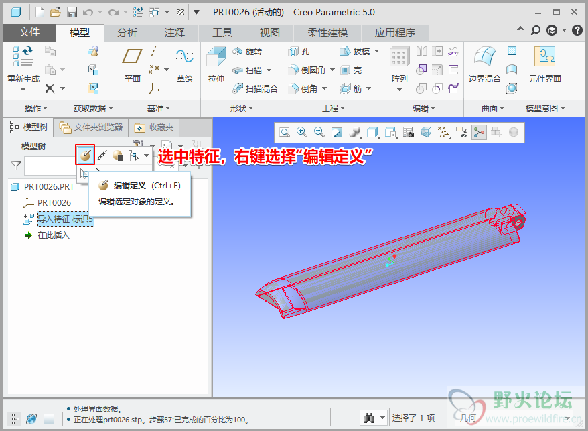Viewport: 588px width, 431px height.
Task: Click the Draft (拔模) button
Action: [x=355, y=51]
